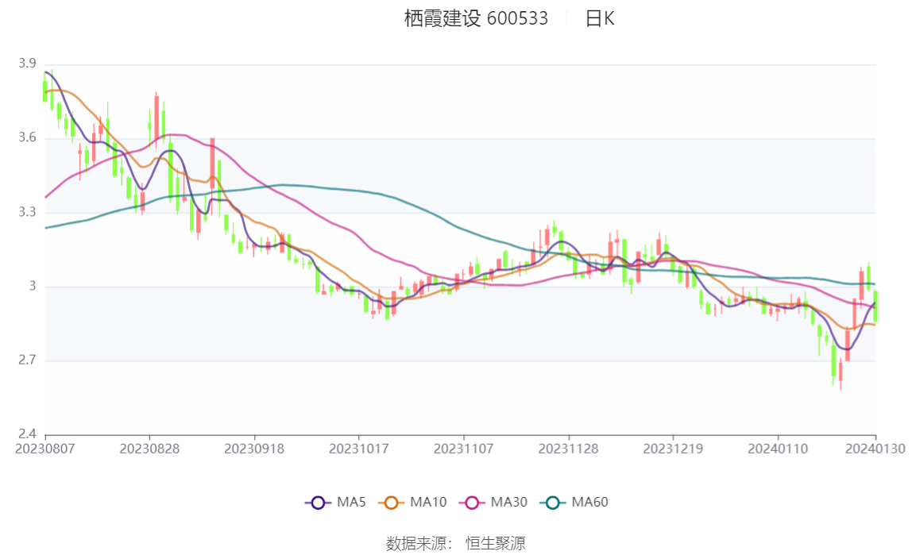
Task: Toggle the MA10 legend series
Action: [412, 502]
